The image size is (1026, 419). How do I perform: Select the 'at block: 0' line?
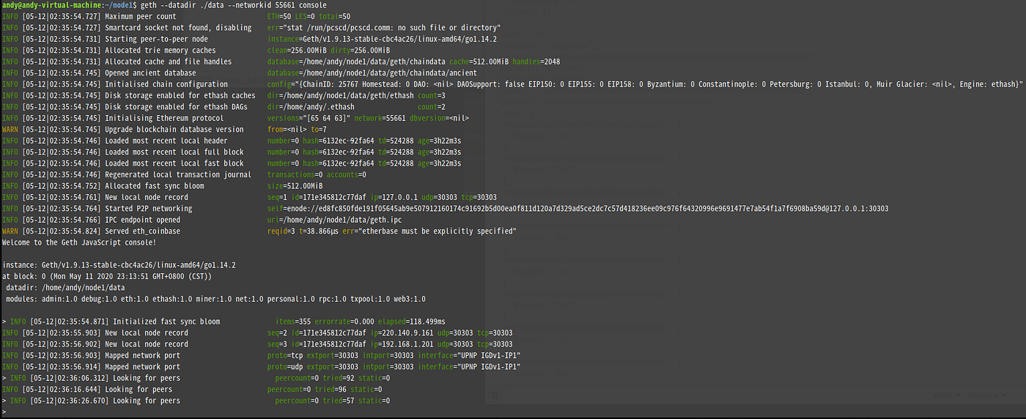(x=107, y=277)
